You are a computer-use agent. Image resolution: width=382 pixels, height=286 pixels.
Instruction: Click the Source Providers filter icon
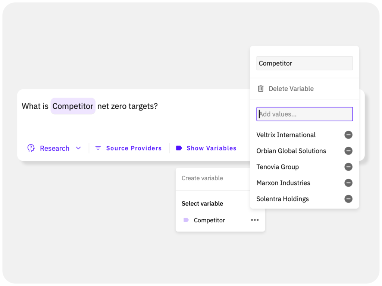[x=98, y=148]
